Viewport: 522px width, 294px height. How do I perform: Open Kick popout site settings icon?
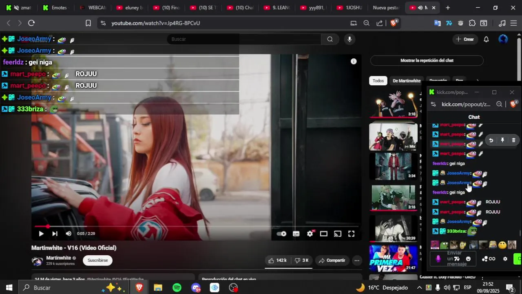click(x=433, y=104)
